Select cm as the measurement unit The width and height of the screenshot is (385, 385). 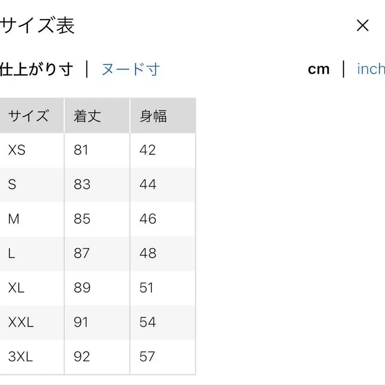(x=319, y=68)
